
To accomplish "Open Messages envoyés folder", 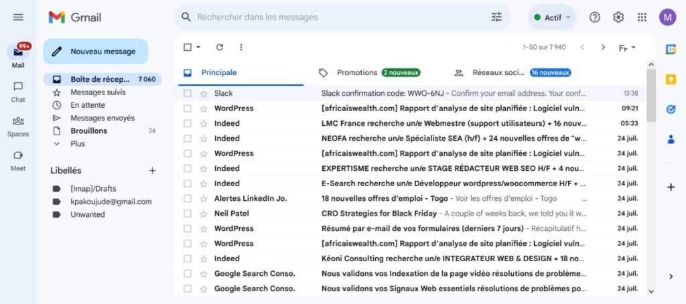I will pos(102,118).
